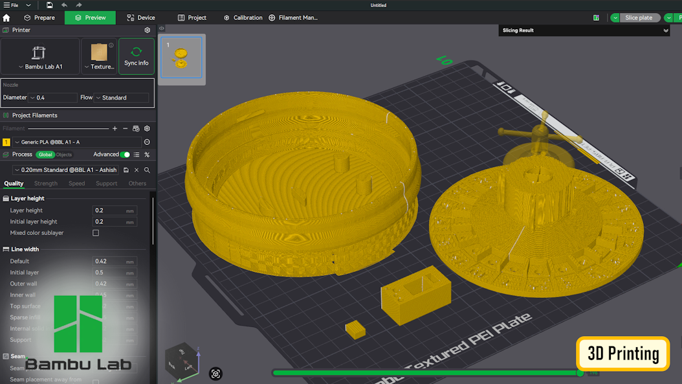The width and height of the screenshot is (682, 384).
Task: Click the Redo arrow icon
Action: click(x=79, y=5)
